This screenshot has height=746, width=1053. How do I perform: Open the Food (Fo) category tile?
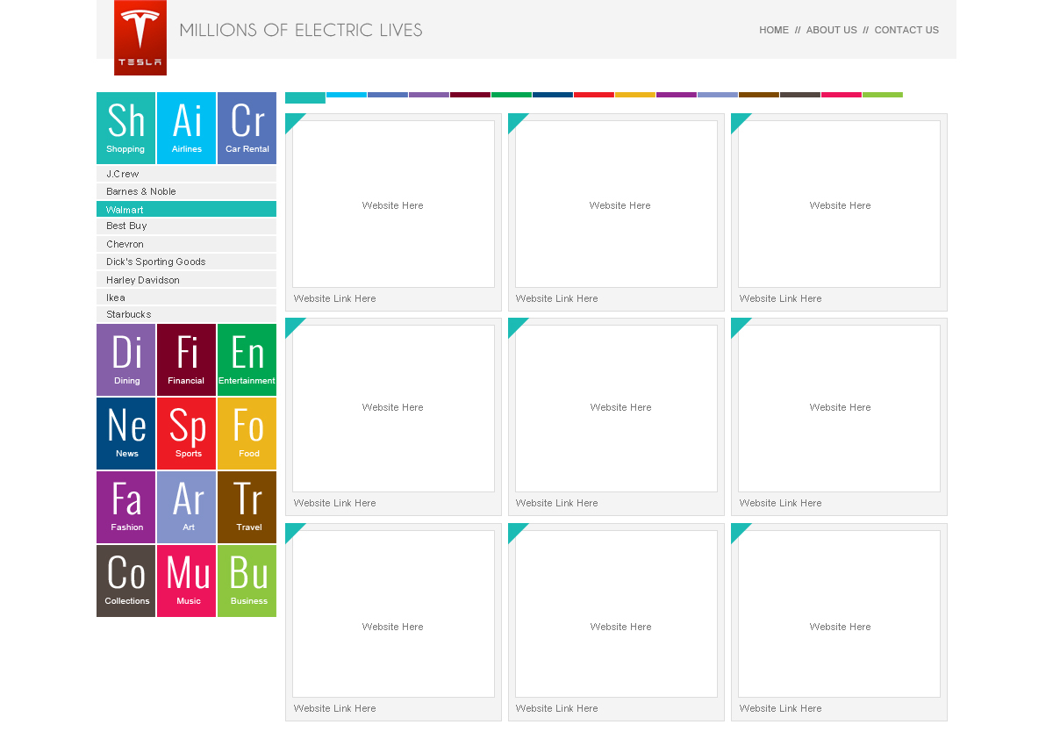247,434
